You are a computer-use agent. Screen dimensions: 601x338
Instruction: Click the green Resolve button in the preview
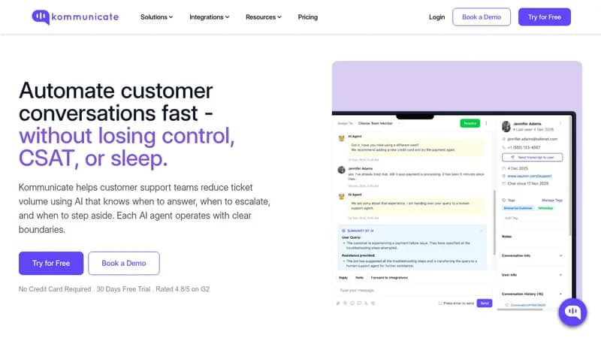tap(470, 123)
